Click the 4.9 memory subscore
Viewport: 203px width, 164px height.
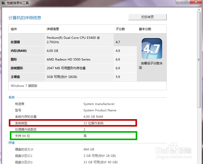tap(118, 51)
